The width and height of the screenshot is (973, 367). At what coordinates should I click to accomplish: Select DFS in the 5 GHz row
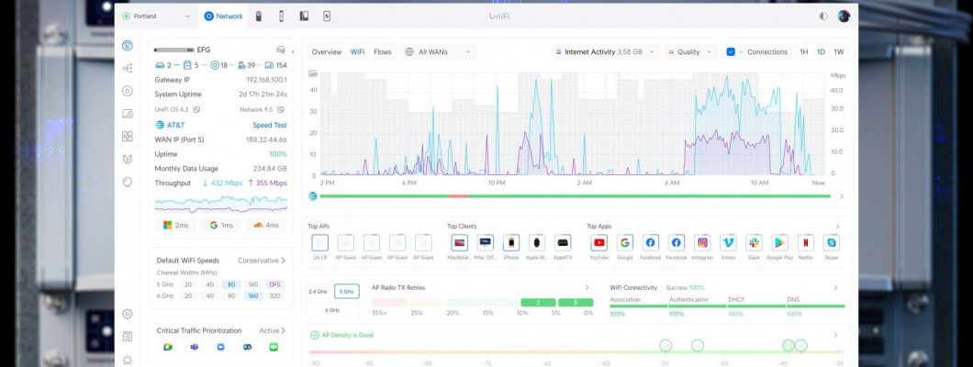(274, 284)
